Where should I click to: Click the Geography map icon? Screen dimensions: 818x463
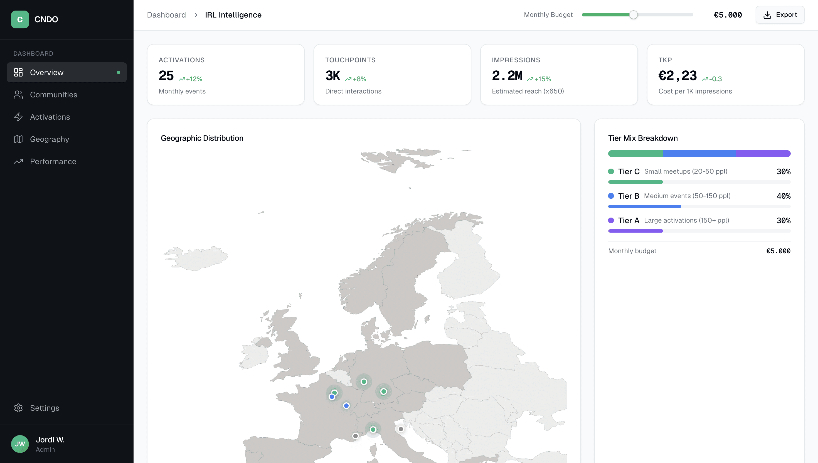tap(18, 139)
